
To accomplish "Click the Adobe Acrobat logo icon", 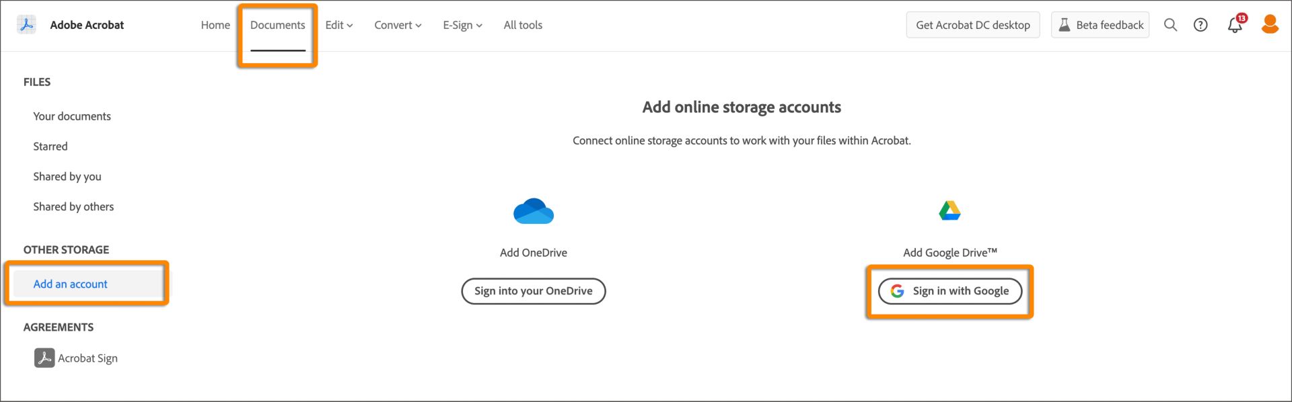I will [x=26, y=25].
